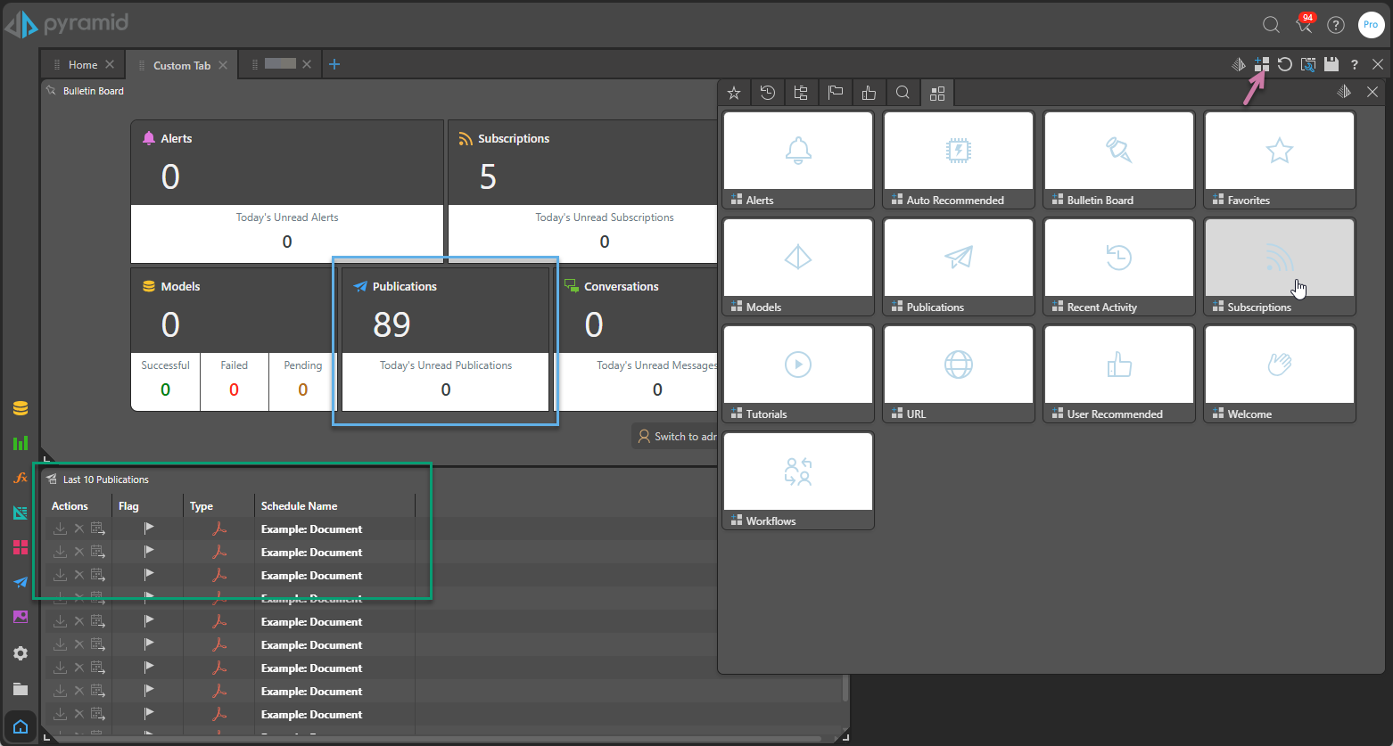This screenshot has width=1393, height=746.
Task: Click the Switch to admin button
Action: pyautogui.click(x=678, y=437)
